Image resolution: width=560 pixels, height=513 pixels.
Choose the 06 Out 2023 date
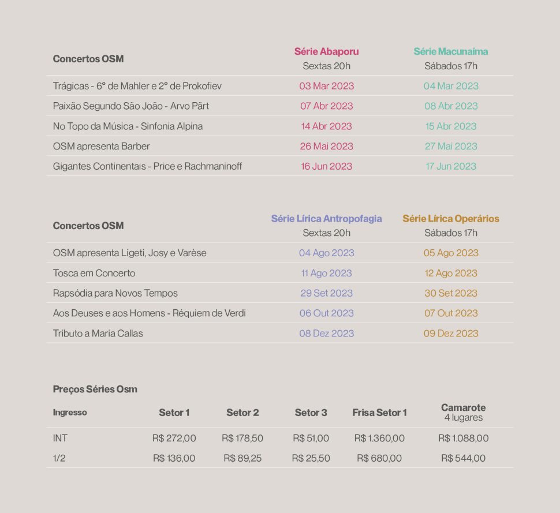(326, 313)
